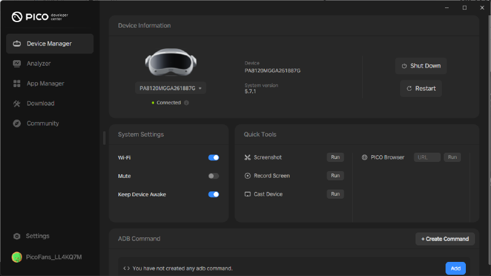Open Device Manager in the sidebar
The height and width of the screenshot is (276, 491).
click(x=50, y=44)
